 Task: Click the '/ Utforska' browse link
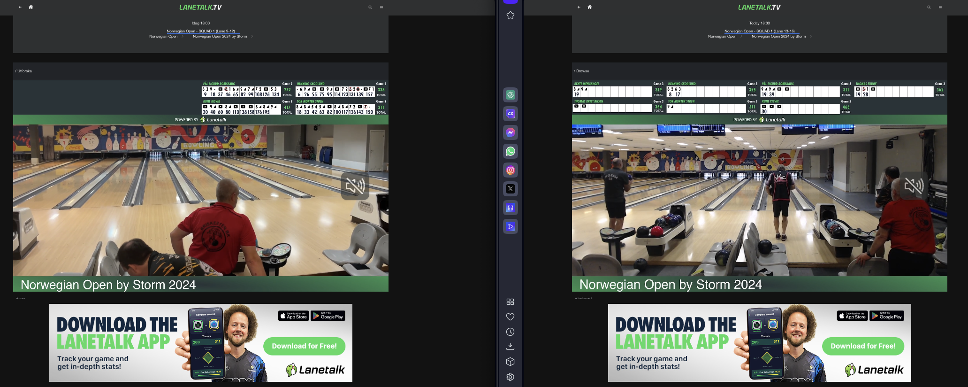23,71
